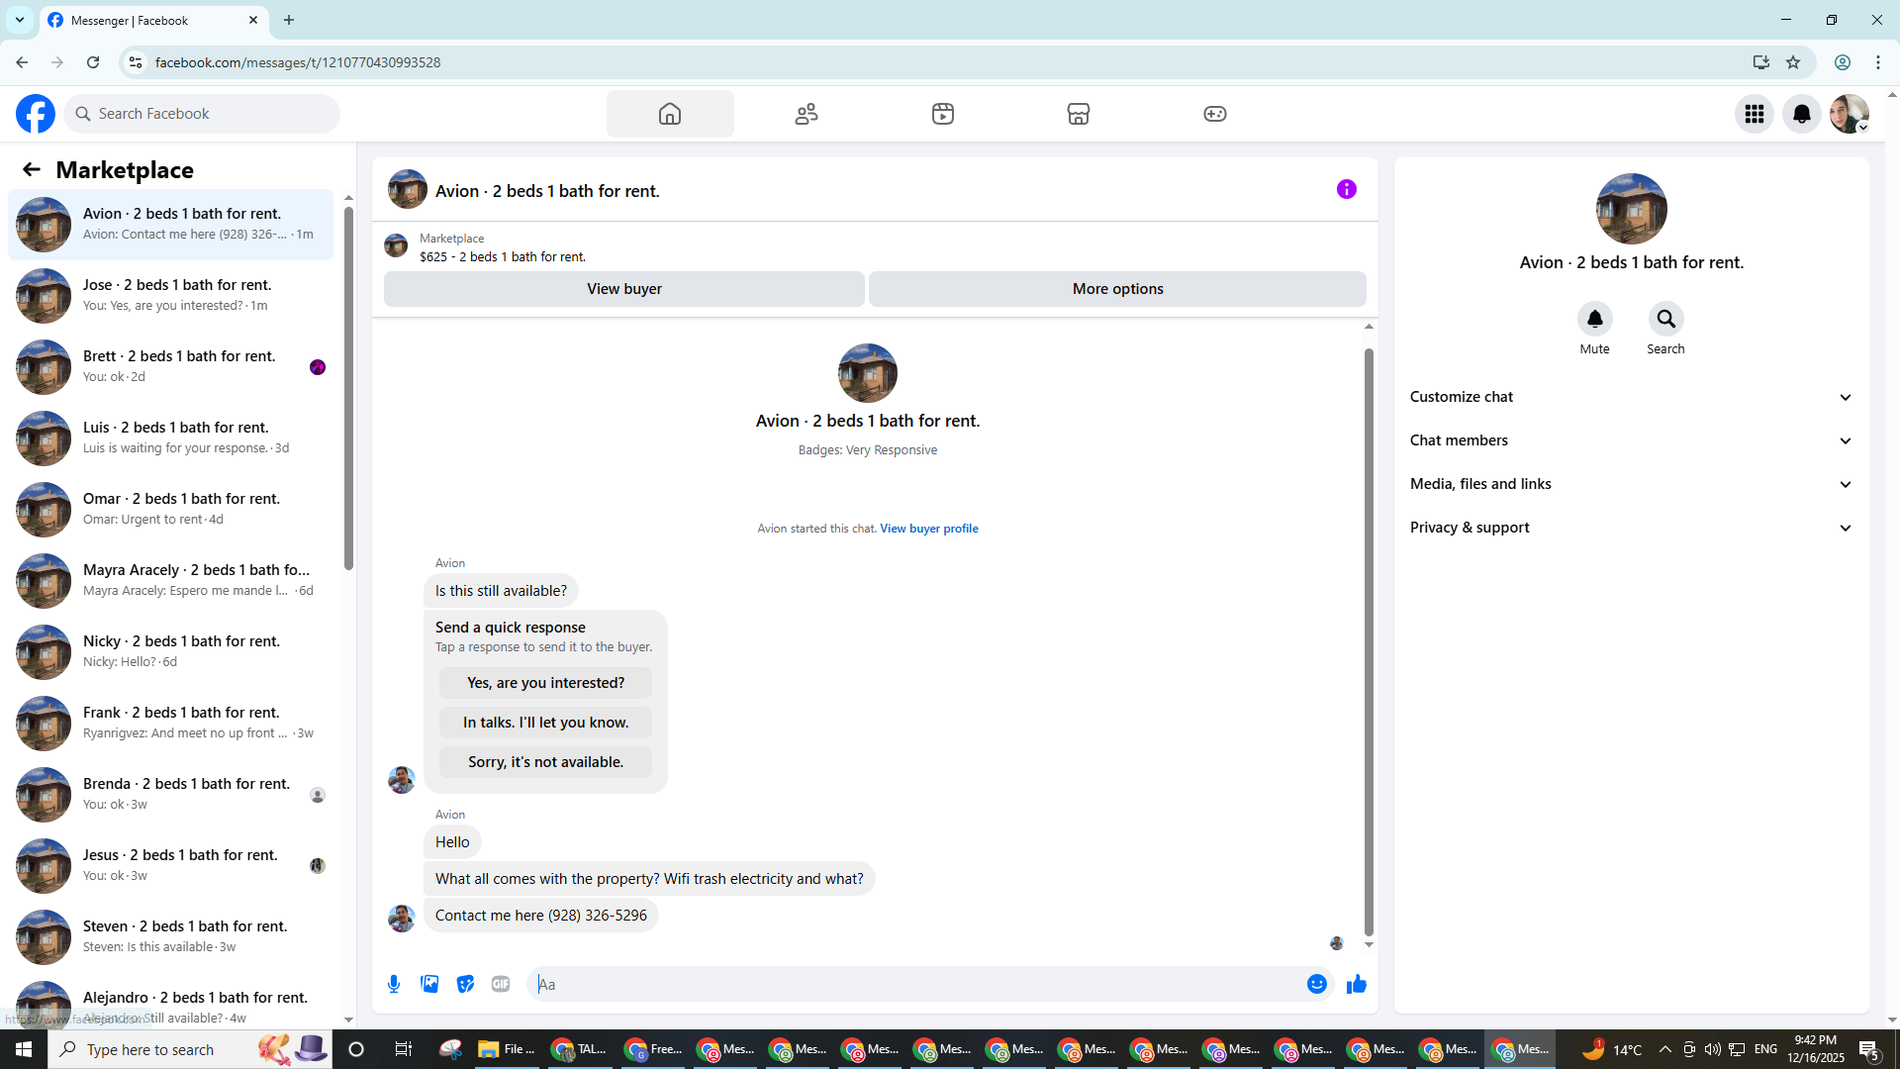View site information icon in address bar
The image size is (1900, 1069).
136,62
